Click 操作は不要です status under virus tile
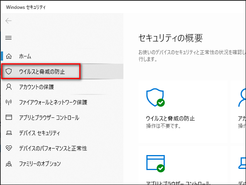The height and width of the screenshot is (185, 246). pyautogui.click(x=163, y=126)
